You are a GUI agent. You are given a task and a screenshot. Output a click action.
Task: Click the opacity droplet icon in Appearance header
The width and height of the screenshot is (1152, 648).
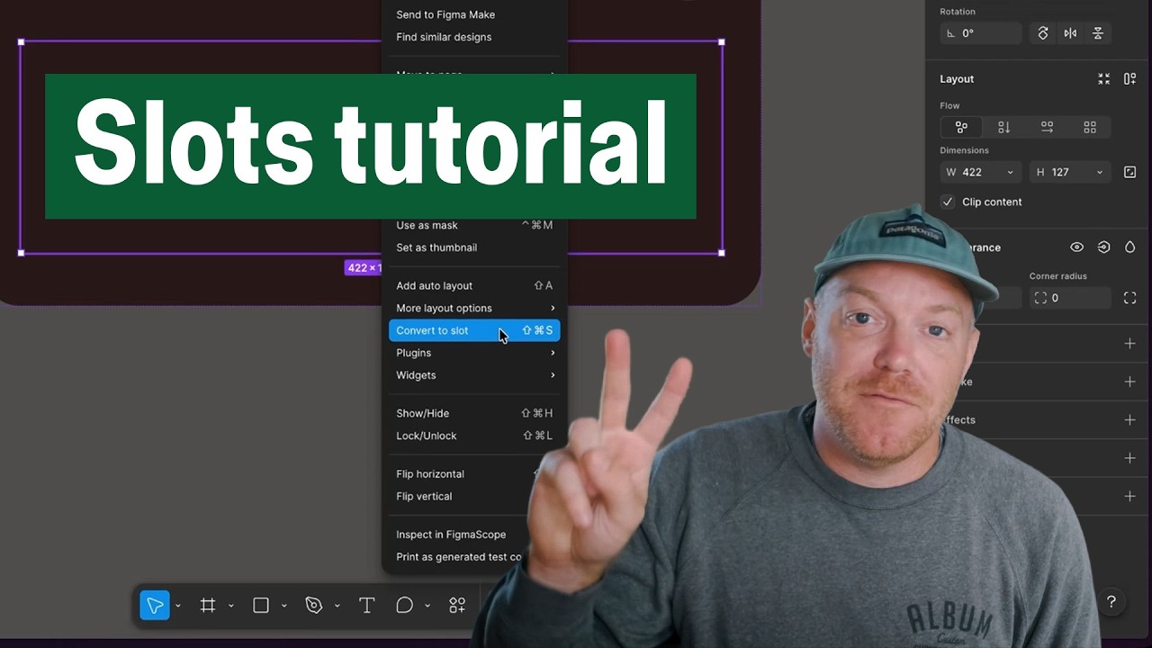point(1130,247)
